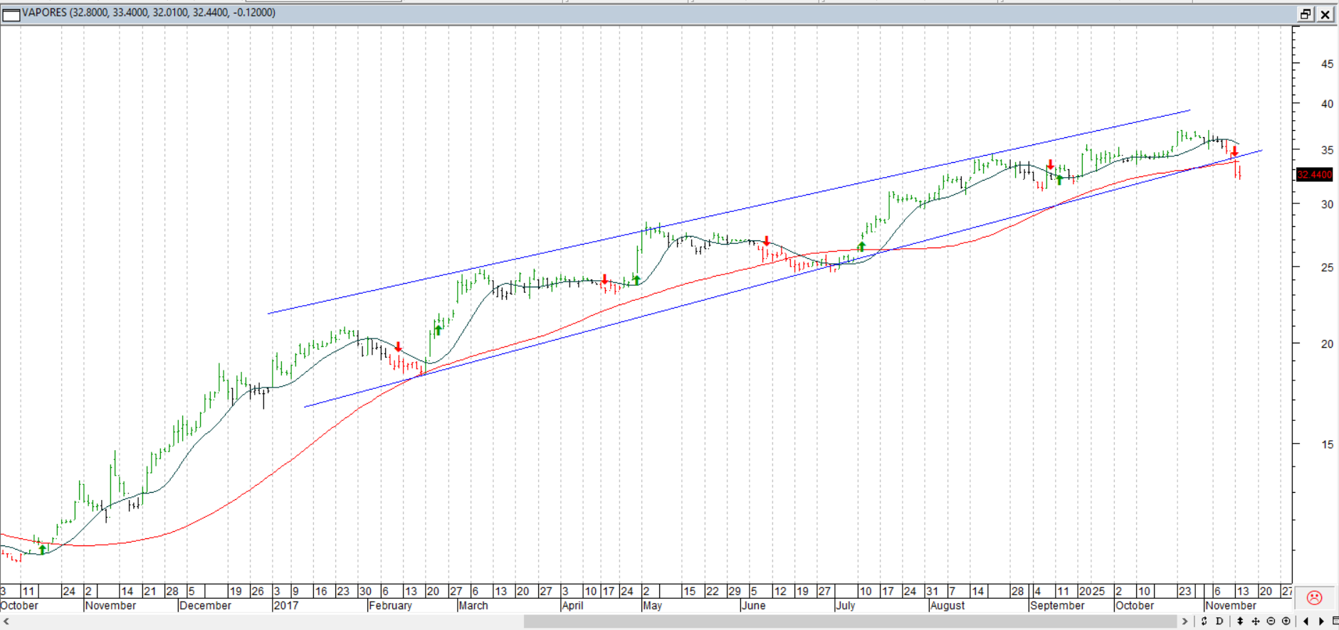This screenshot has width=1339, height=630.
Task: Click the 40 price level on the y-axis
Action: pos(1327,104)
